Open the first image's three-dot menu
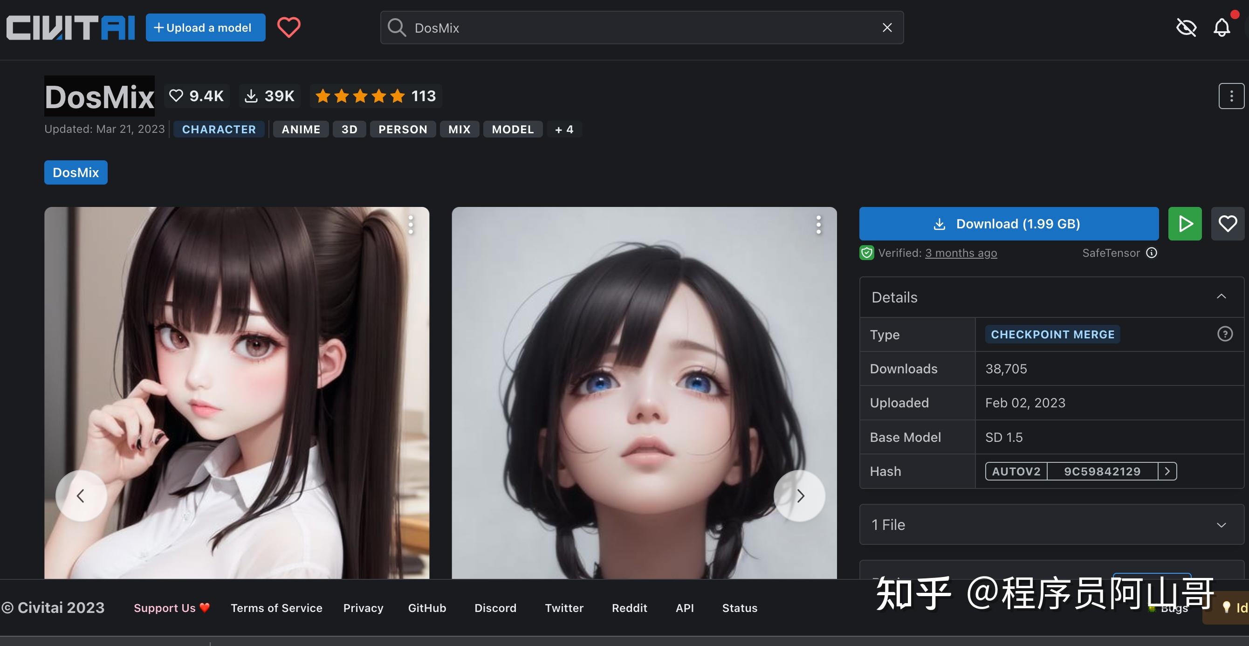 coord(411,225)
